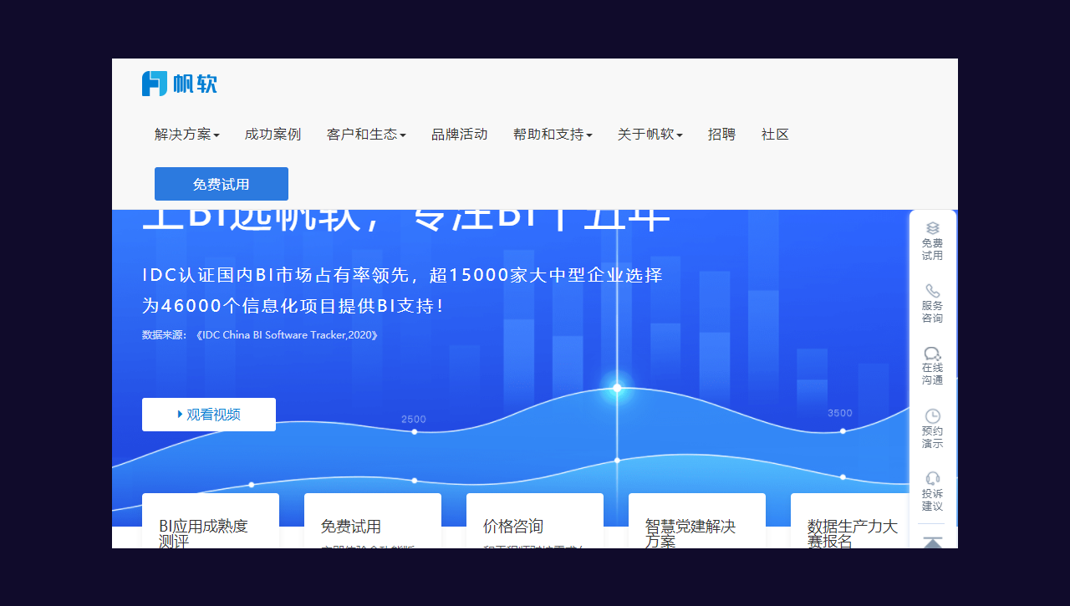Open the 价格咨询 card
The width and height of the screenshot is (1070, 606).
coord(535,521)
